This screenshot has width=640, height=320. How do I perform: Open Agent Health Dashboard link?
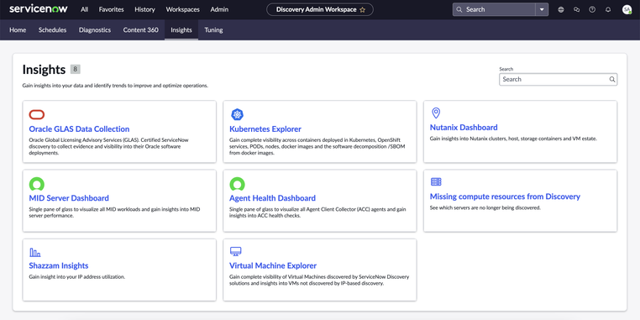pos(273,198)
